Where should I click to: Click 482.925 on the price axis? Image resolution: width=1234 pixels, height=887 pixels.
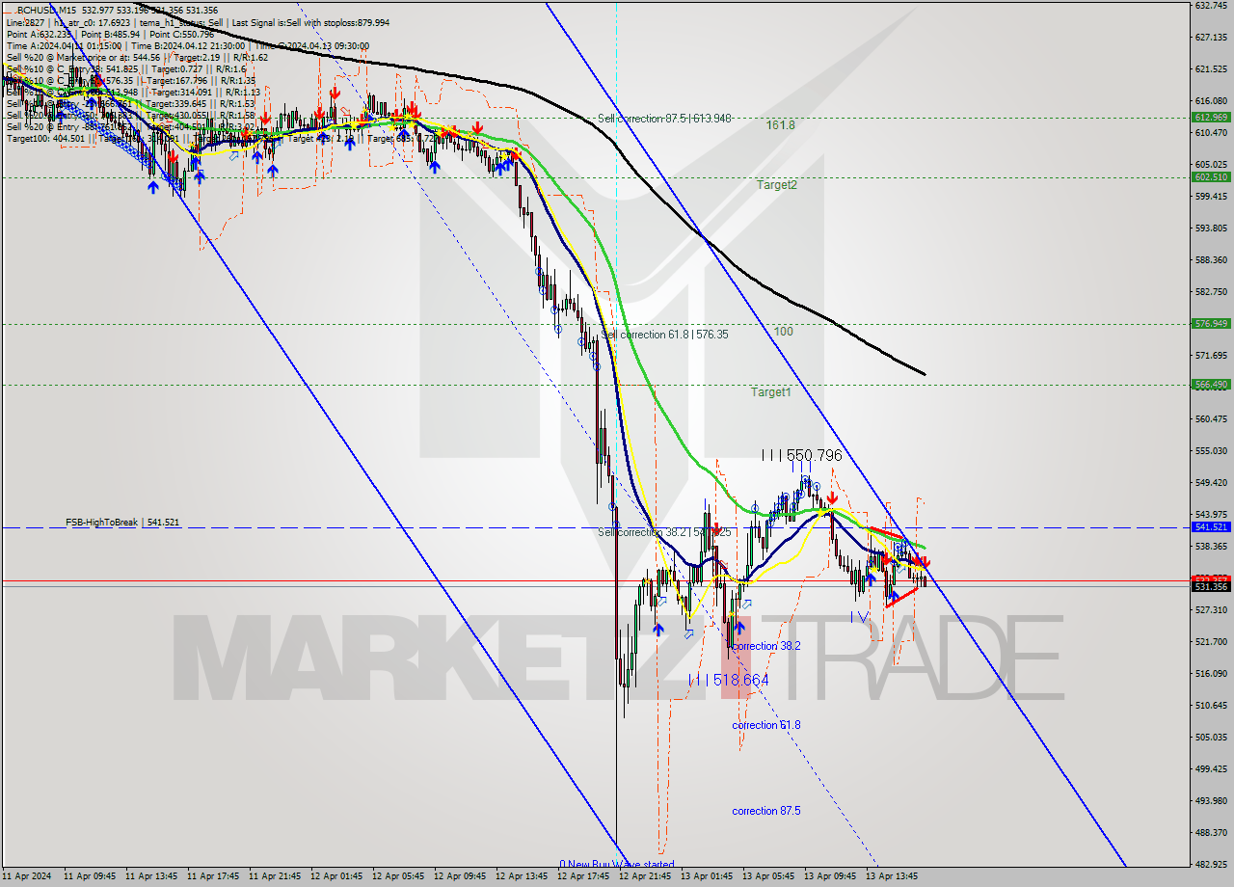point(1211,865)
